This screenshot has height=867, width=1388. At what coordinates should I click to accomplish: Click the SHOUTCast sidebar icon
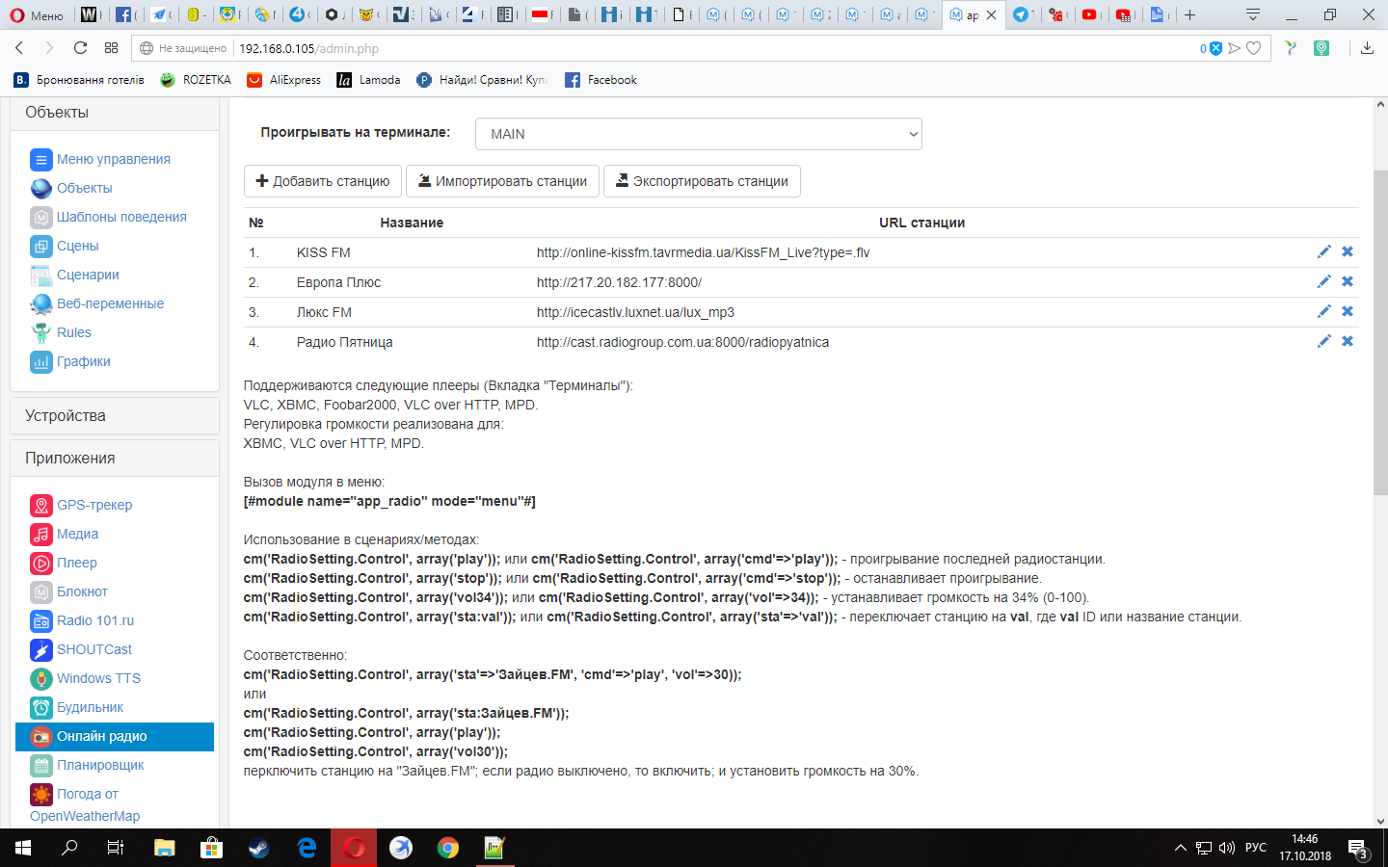(41, 649)
